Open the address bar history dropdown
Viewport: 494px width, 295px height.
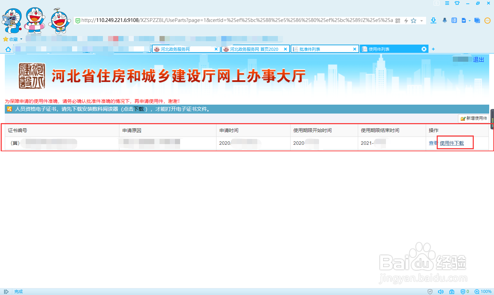pos(422,20)
